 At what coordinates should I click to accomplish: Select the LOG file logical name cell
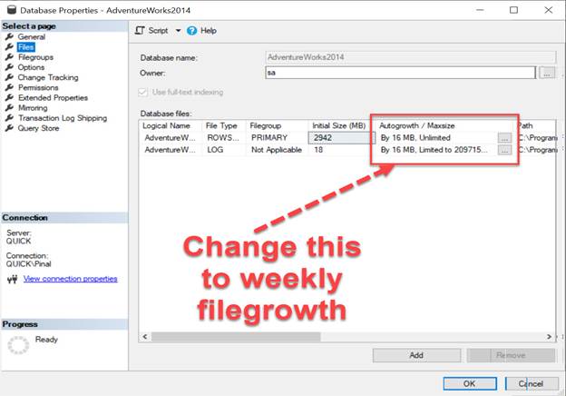(170, 150)
